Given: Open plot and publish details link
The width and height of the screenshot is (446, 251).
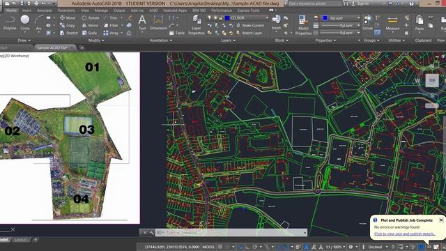Looking at the screenshot, I should 404,234.
